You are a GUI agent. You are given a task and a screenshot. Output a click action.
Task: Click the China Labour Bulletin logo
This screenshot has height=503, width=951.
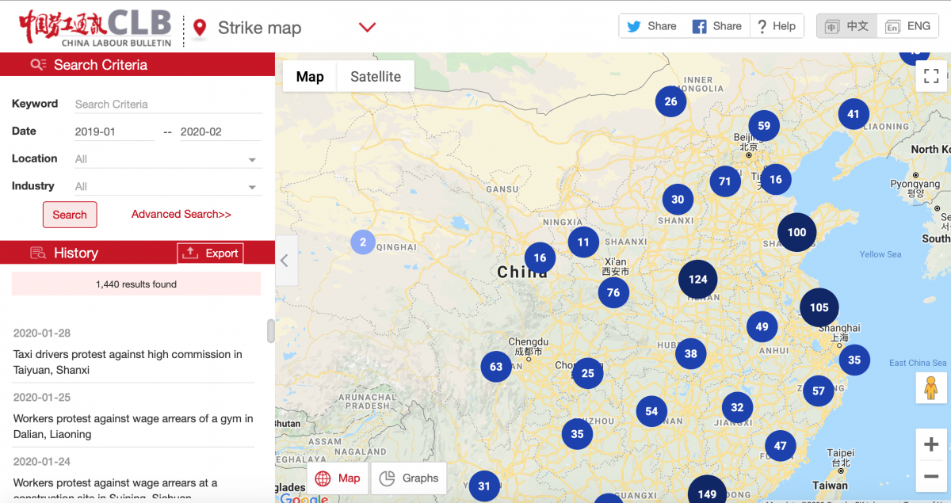(x=96, y=28)
